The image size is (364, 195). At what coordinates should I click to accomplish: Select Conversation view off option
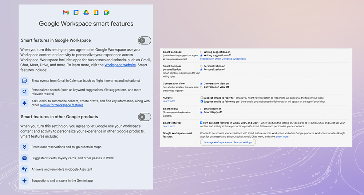click(202, 87)
